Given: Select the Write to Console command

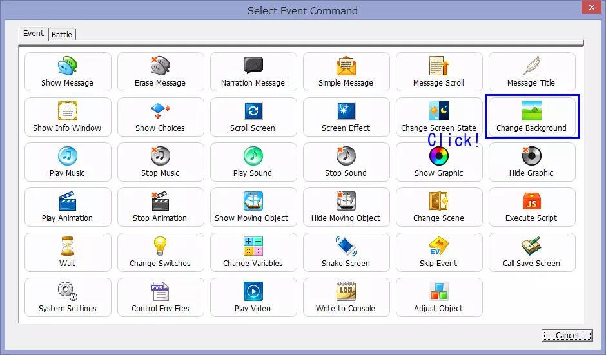Looking at the screenshot, I should pos(346,297).
